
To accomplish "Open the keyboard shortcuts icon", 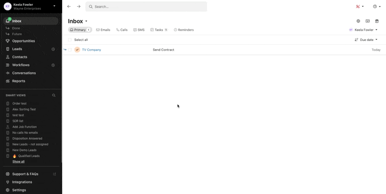I will (x=368, y=21).
